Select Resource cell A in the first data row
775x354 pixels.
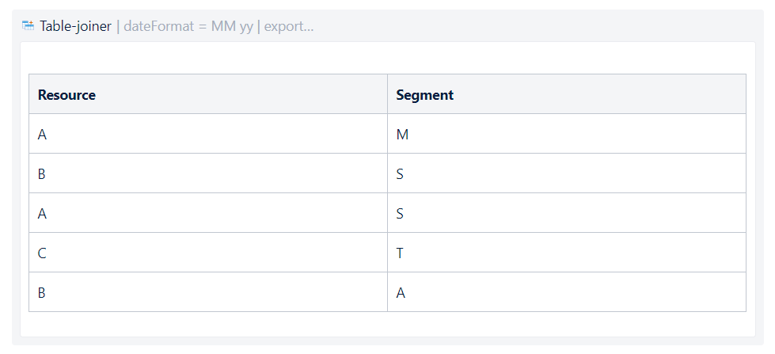pyautogui.click(x=208, y=134)
